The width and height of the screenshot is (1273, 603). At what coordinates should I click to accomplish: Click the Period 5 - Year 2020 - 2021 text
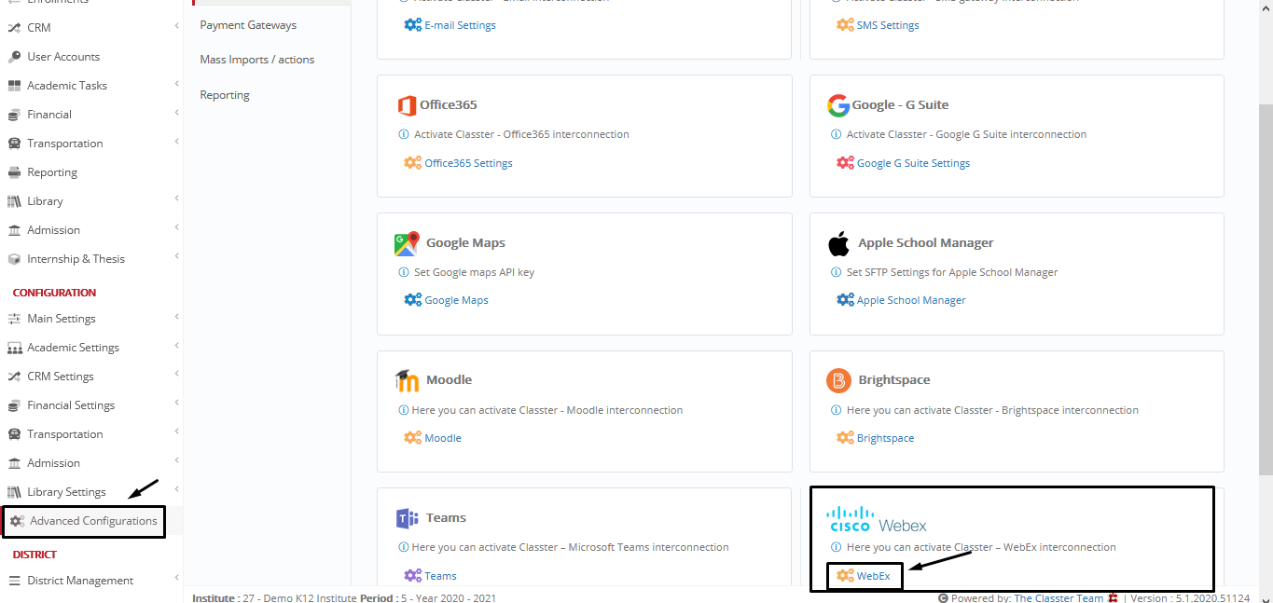coord(428,598)
